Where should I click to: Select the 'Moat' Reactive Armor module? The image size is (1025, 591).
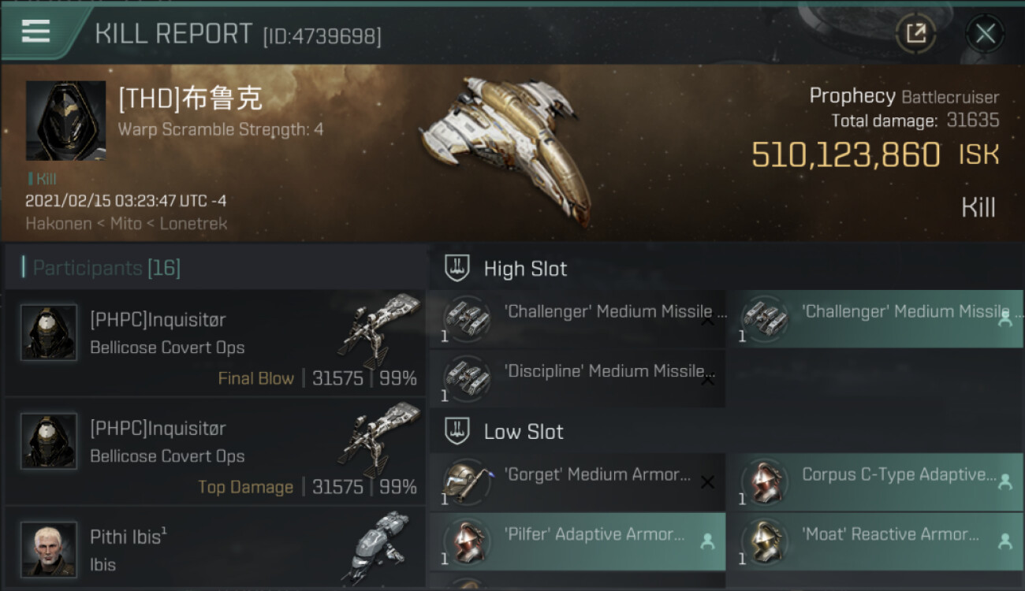(x=874, y=541)
